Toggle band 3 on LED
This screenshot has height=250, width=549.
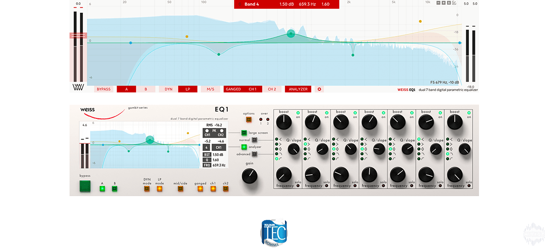[355, 112]
